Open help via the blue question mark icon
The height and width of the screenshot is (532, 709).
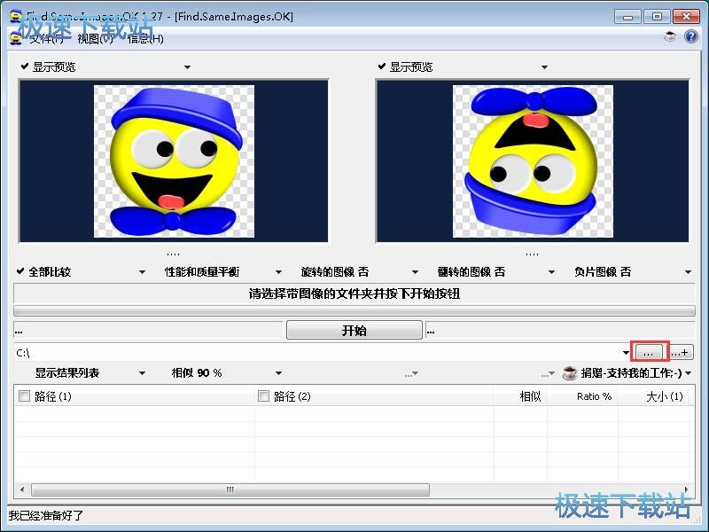690,37
